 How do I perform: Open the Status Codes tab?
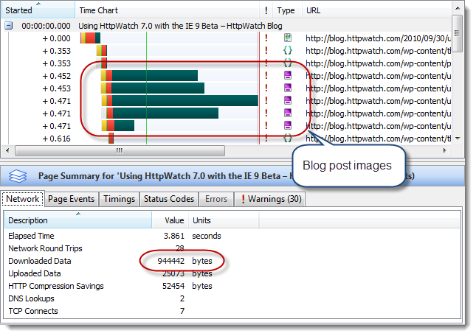tap(169, 199)
